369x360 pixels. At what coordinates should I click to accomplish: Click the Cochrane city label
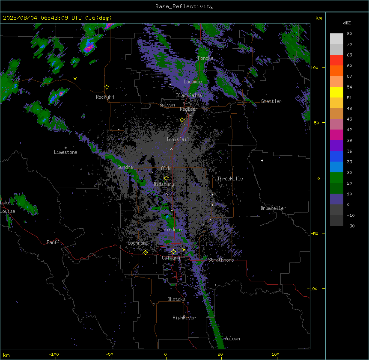click(x=138, y=243)
